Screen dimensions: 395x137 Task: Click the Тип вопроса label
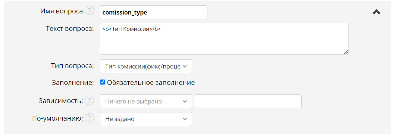[x=72, y=66]
